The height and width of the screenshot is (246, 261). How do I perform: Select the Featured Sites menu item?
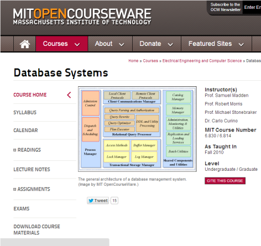click(216, 44)
